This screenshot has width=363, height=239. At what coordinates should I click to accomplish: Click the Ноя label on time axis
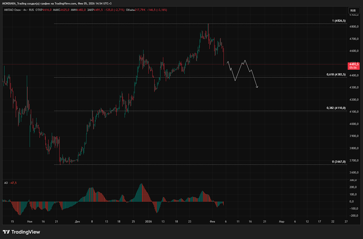[x=30, y=221]
